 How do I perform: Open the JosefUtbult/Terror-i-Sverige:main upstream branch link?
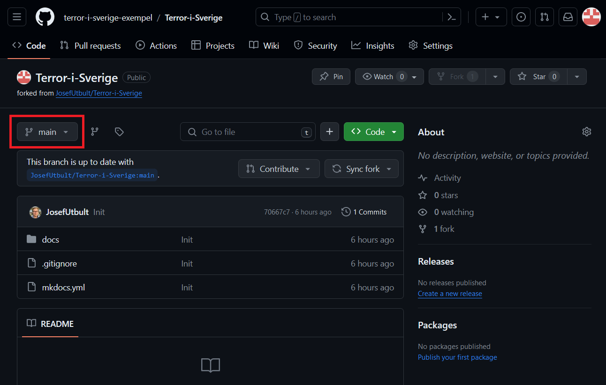(92, 176)
